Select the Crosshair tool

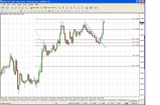point(6,11)
